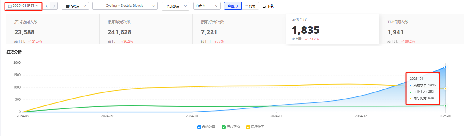The width and height of the screenshot is (464, 136).
Task: Click the yellow 同行优秀 endpoint marker
Action: click(446, 89)
